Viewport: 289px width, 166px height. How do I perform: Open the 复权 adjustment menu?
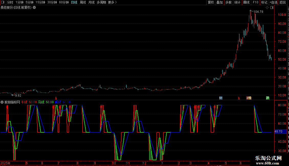tap(211, 2)
